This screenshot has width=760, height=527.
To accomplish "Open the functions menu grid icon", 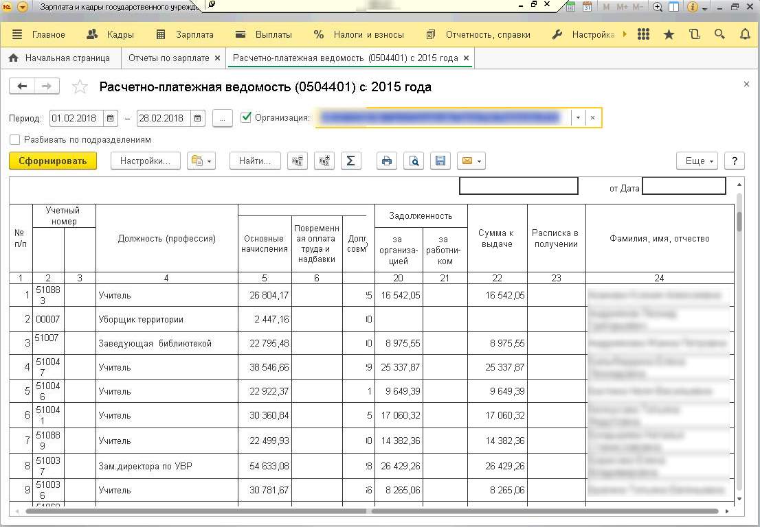I will point(643,34).
